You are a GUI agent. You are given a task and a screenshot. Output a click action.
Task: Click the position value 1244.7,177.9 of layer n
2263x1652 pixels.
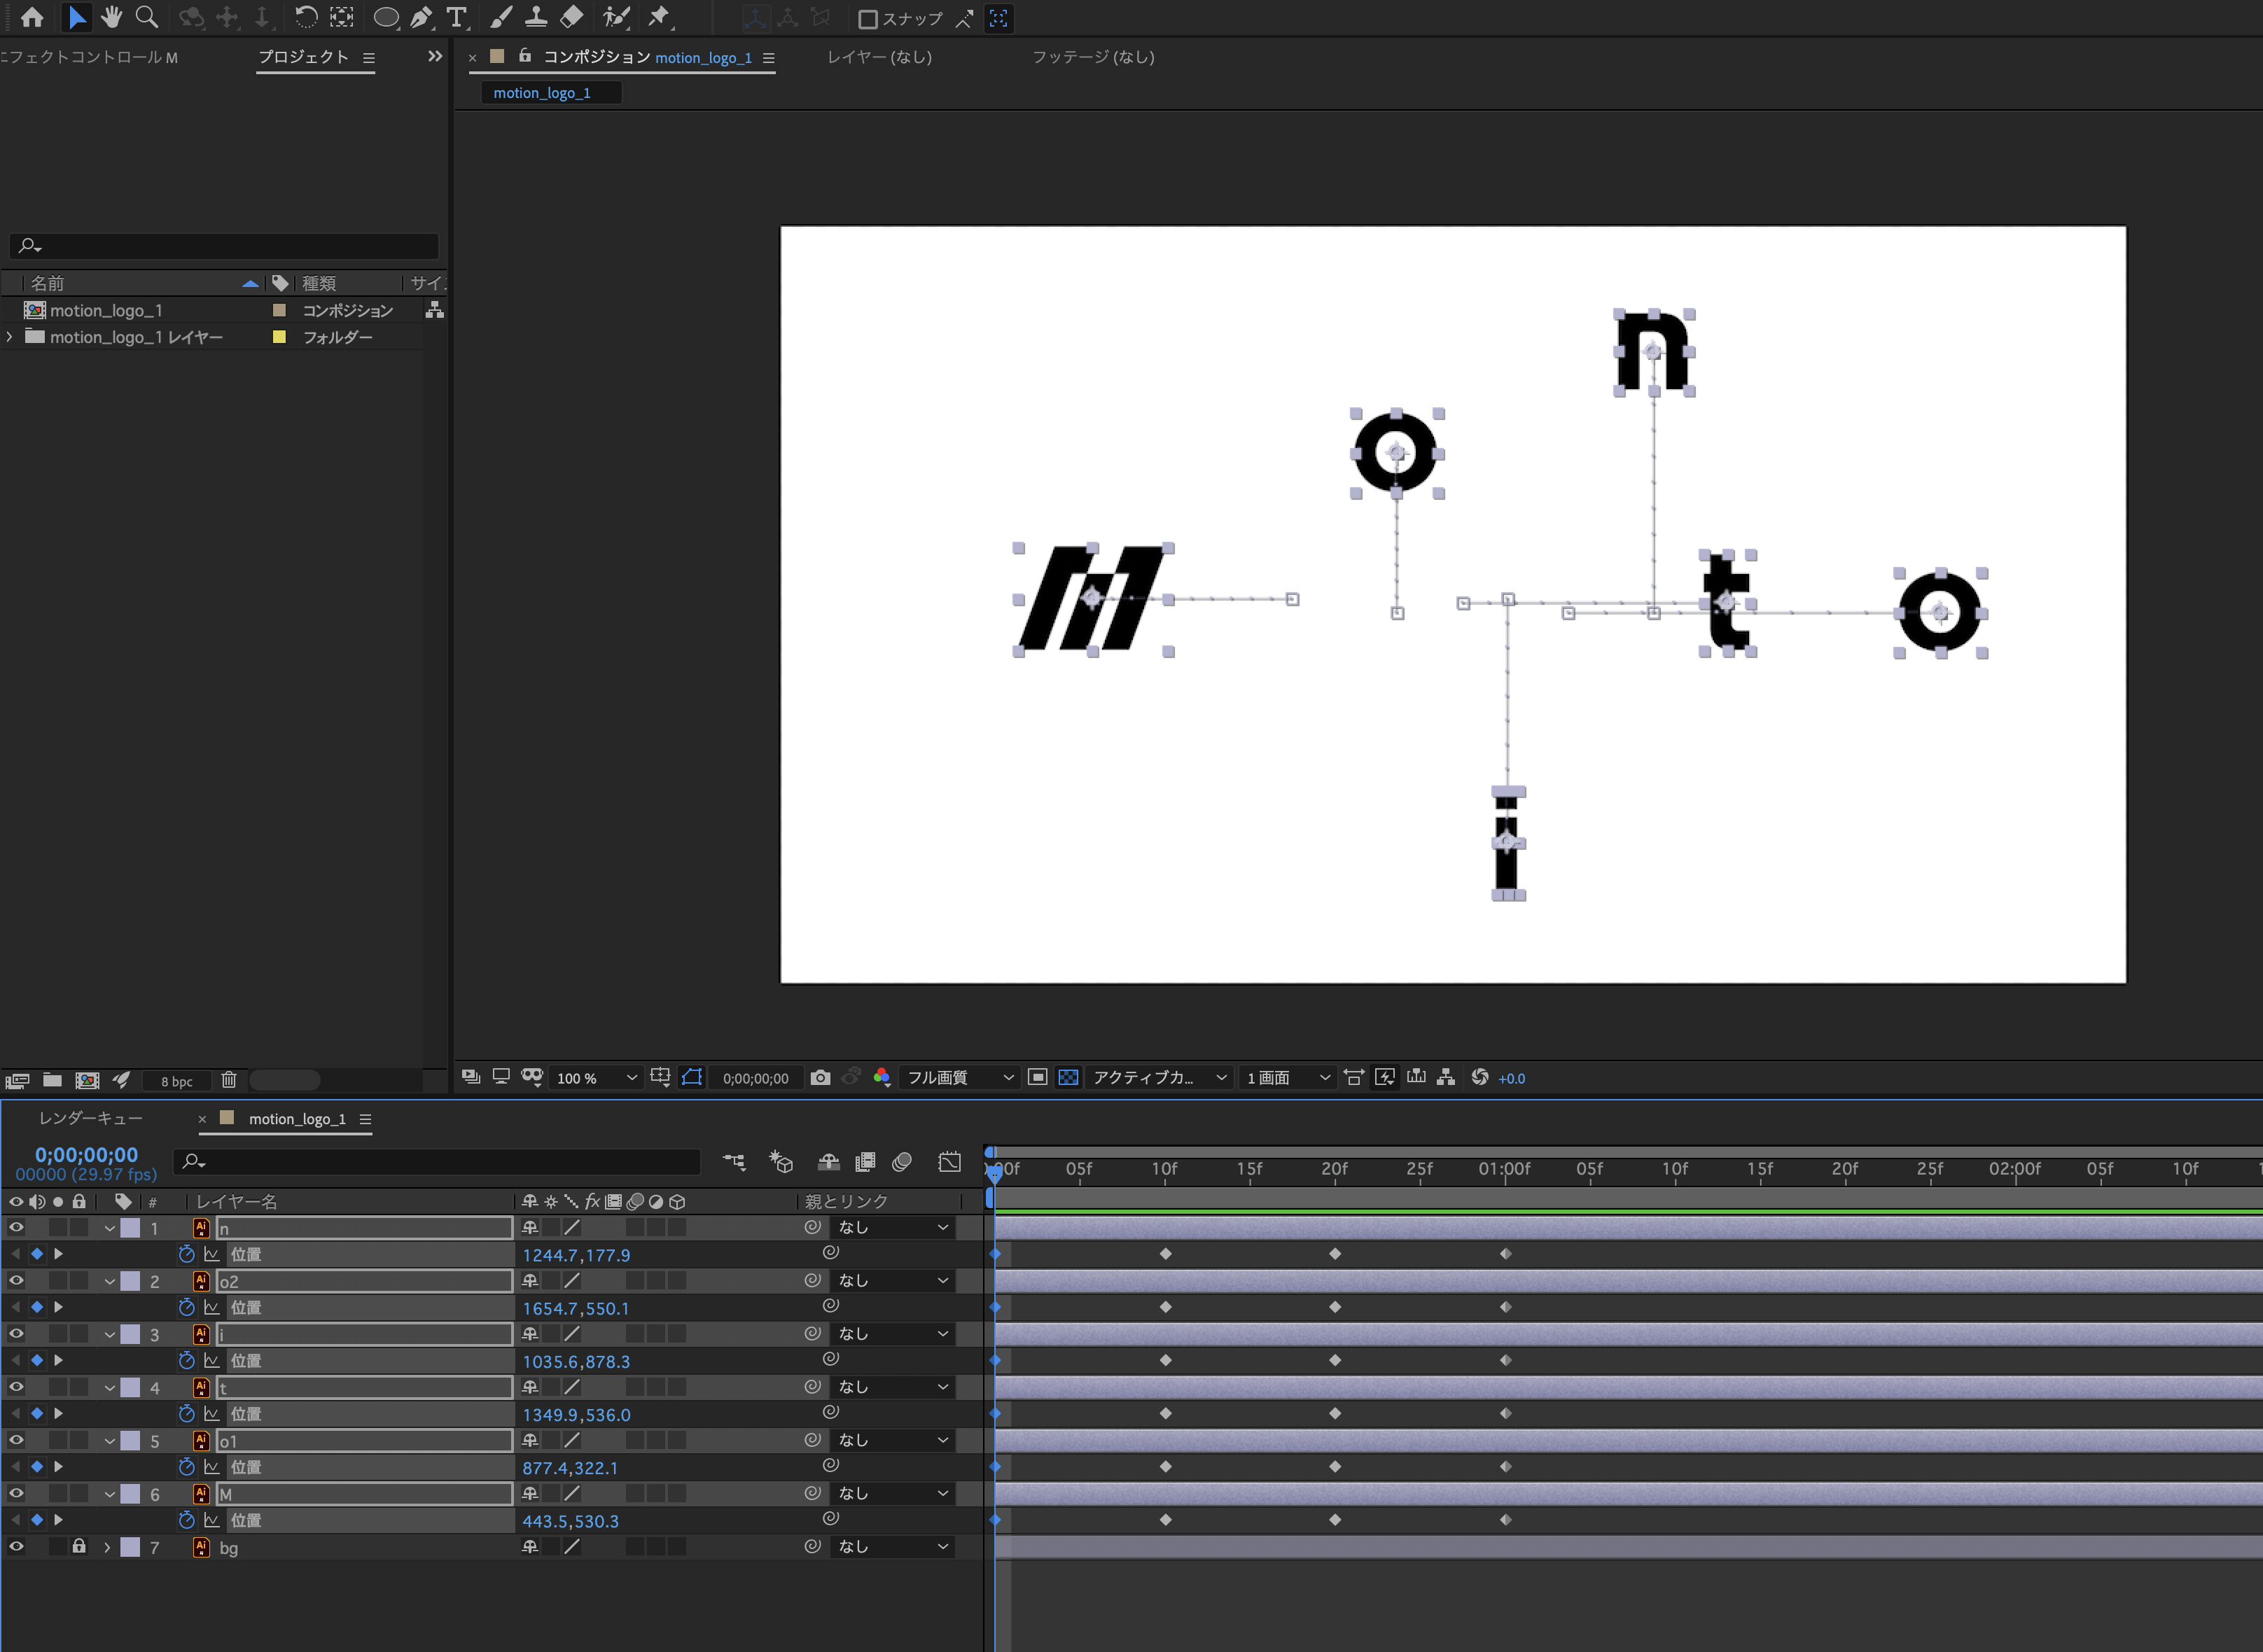[x=577, y=1254]
